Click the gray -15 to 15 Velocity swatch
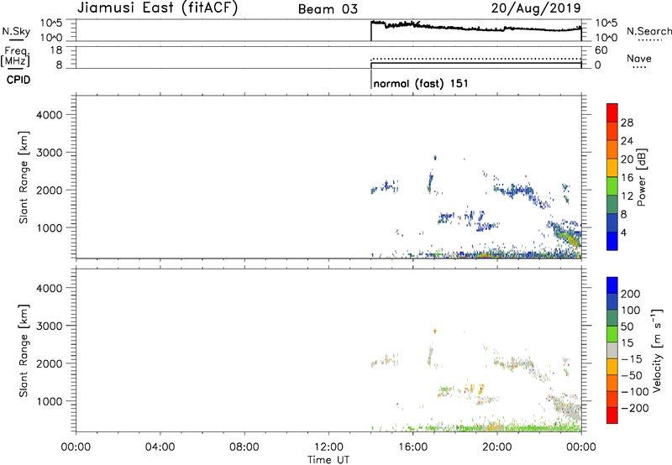 [x=612, y=350]
